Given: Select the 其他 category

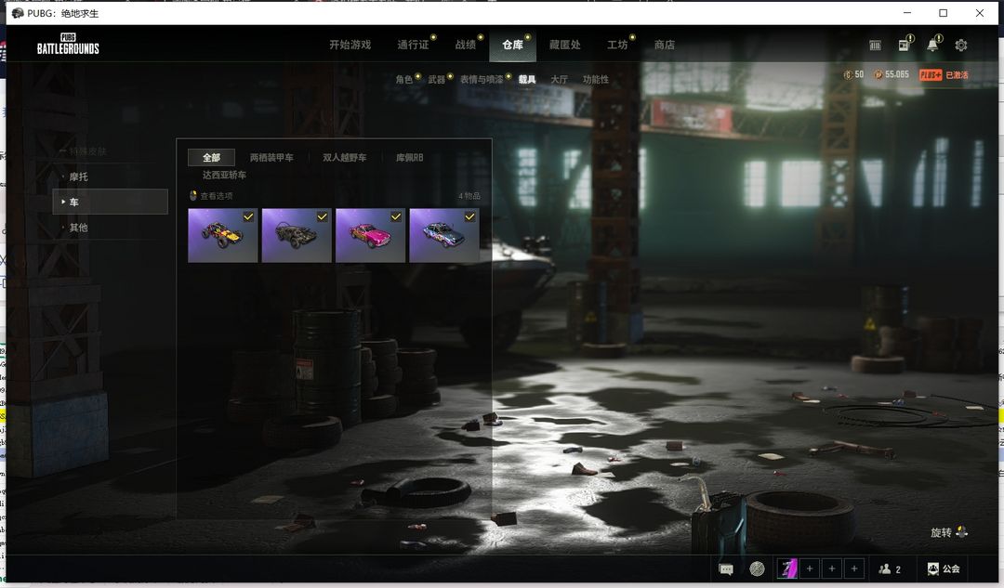Looking at the screenshot, I should point(79,228).
